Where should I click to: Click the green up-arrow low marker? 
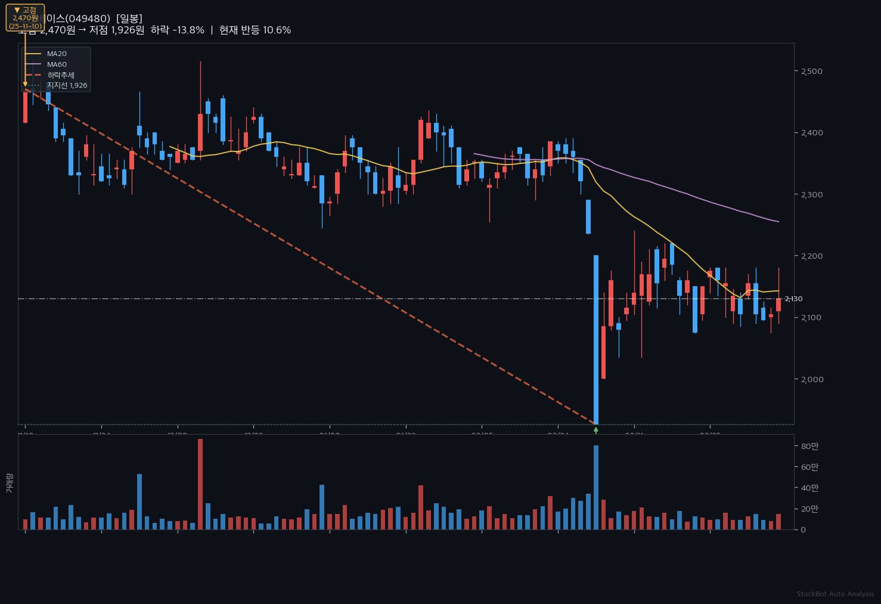[x=595, y=429]
